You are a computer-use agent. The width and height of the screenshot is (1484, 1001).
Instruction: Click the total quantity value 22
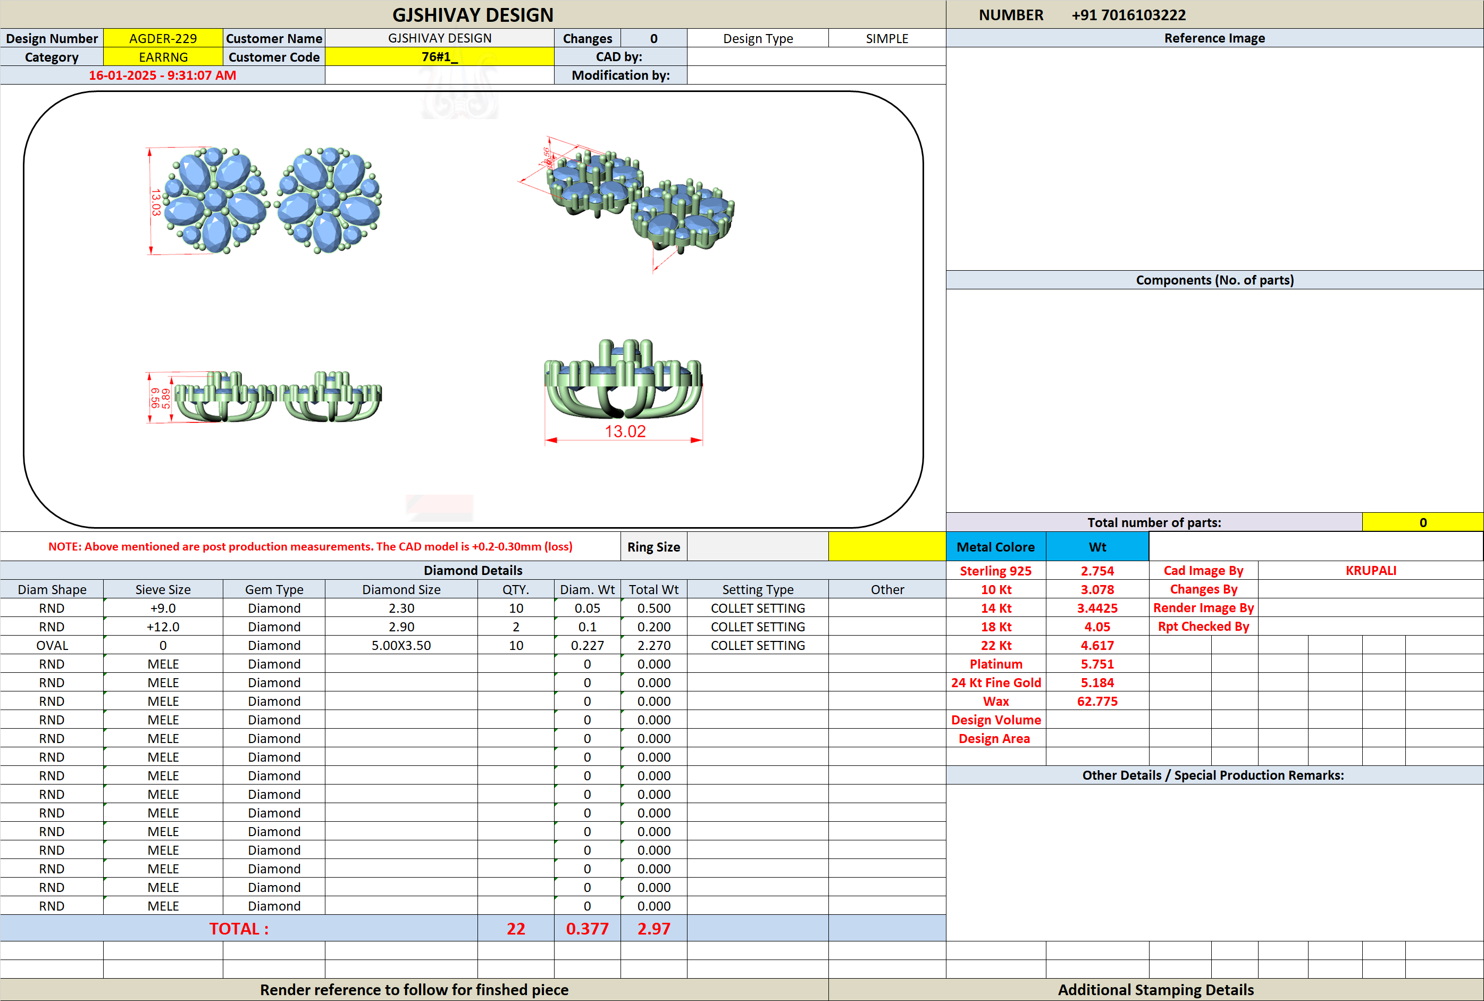coord(516,928)
